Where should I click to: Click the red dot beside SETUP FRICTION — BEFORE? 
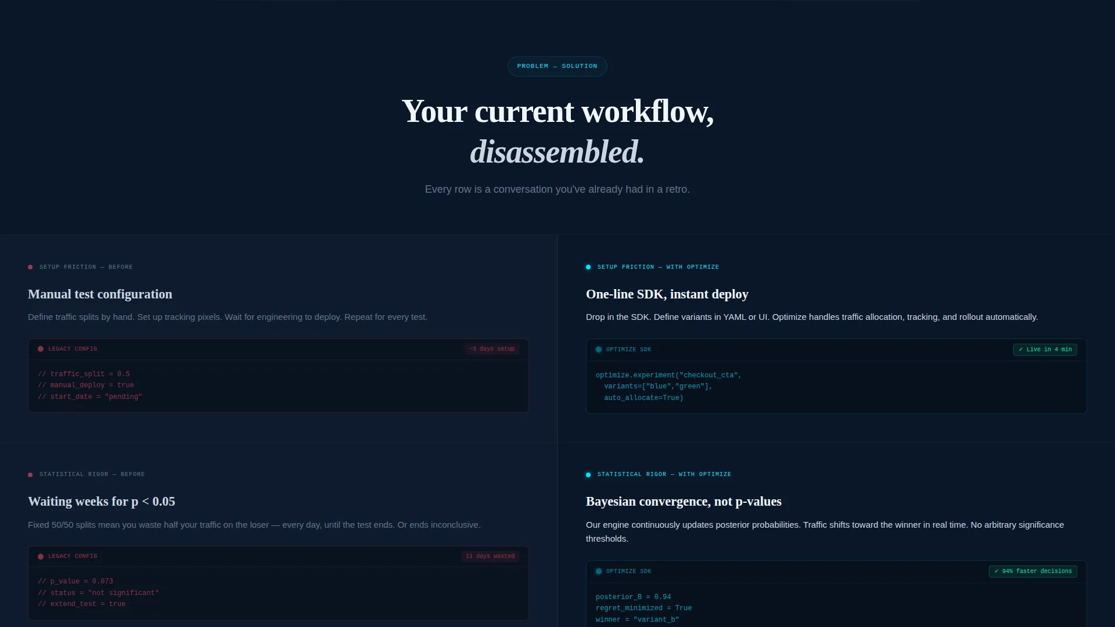30,267
